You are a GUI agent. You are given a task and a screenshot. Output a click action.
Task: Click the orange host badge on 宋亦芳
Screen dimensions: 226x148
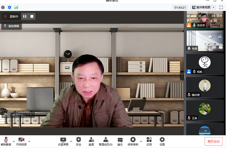189,25
